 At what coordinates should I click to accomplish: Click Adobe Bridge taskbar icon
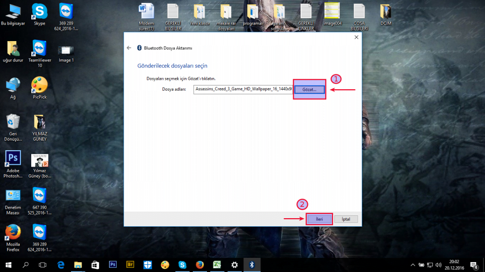click(x=130, y=264)
